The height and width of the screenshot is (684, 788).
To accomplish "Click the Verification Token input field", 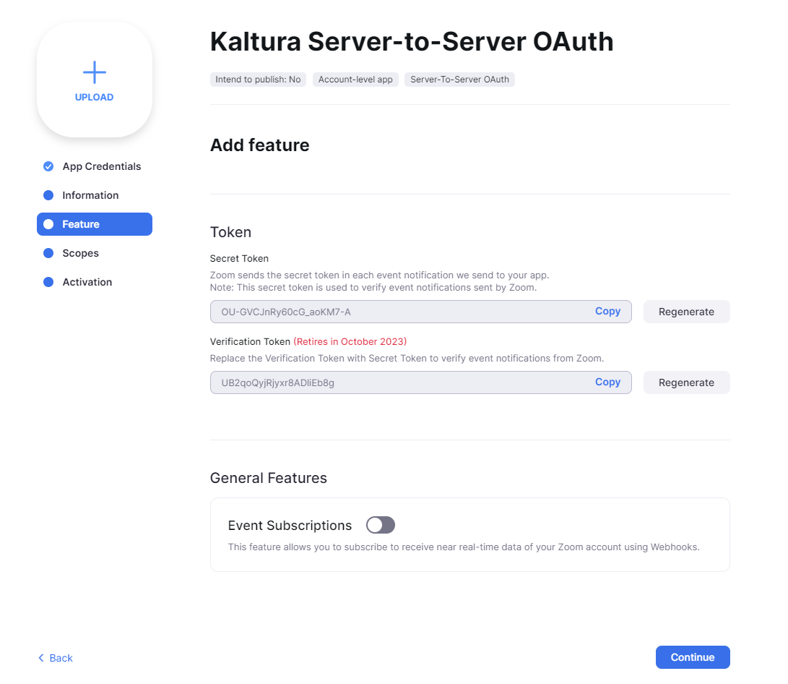I will click(x=420, y=382).
